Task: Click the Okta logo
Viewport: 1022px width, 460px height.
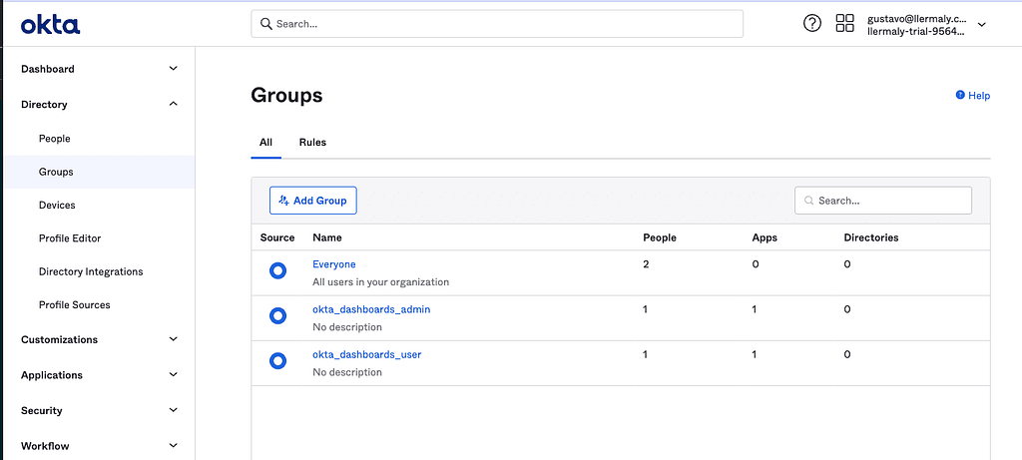Action: (50, 25)
